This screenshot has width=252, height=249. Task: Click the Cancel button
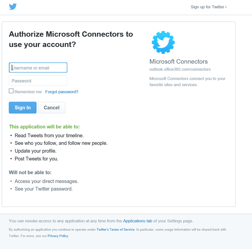pos(52,108)
